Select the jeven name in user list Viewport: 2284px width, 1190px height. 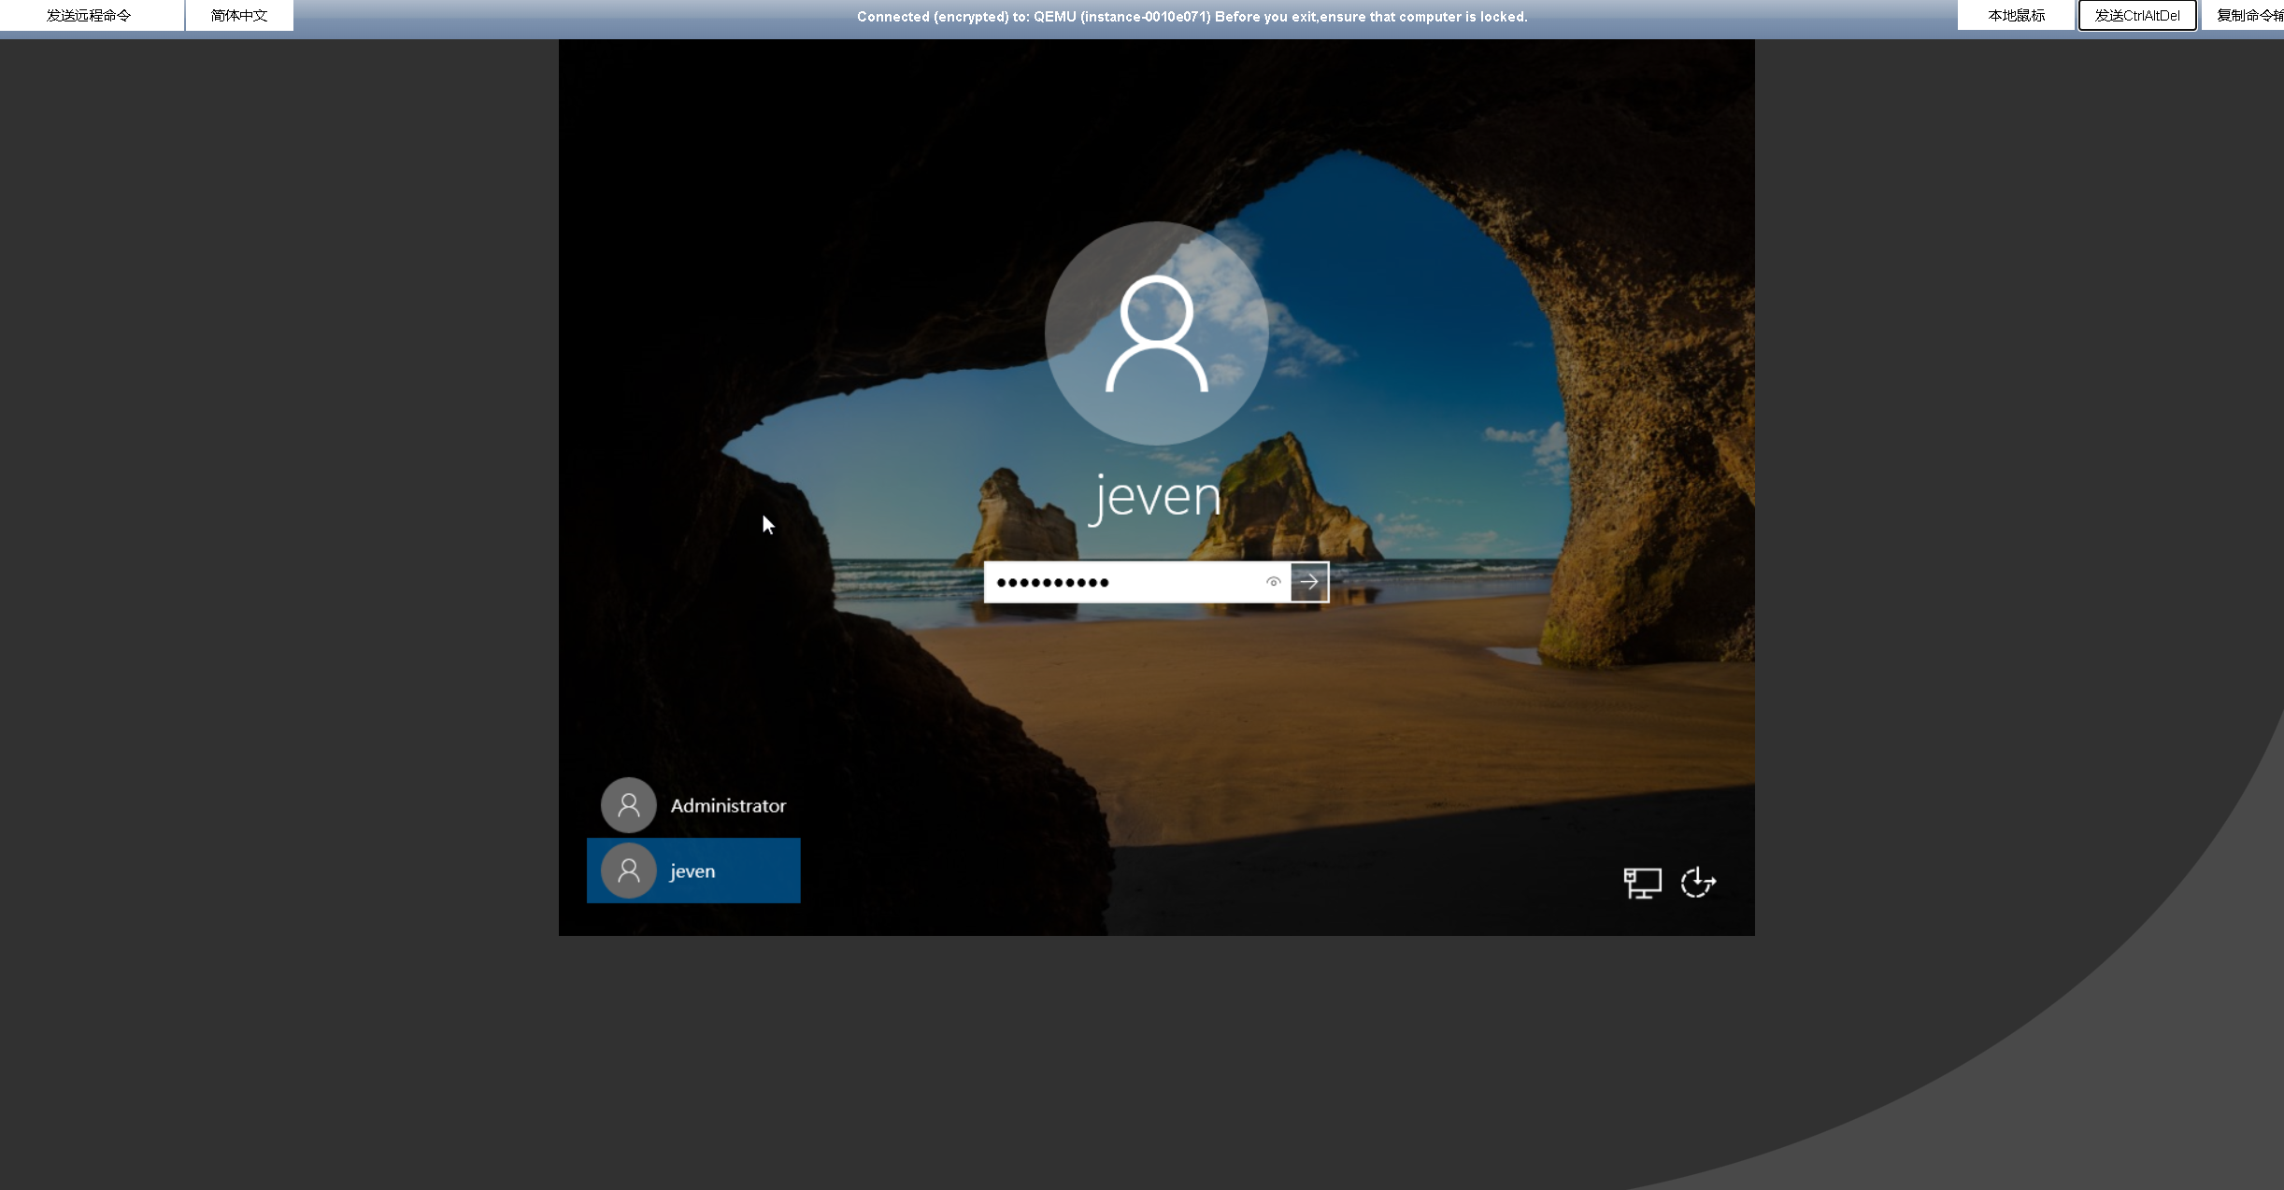pyautogui.click(x=692, y=871)
